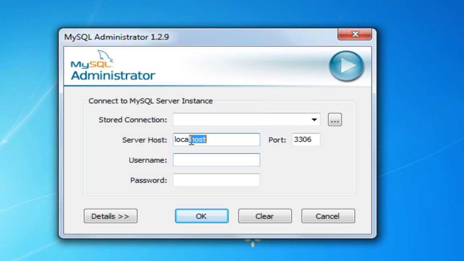Click the "Stored Connection:" label
The height and width of the screenshot is (261, 464).
[x=133, y=120]
